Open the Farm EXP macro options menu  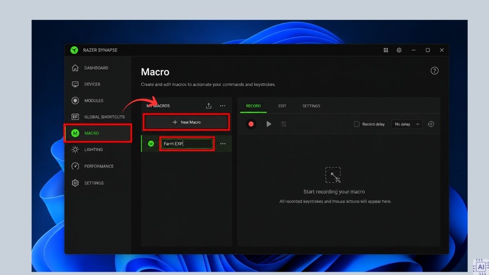[x=222, y=144]
